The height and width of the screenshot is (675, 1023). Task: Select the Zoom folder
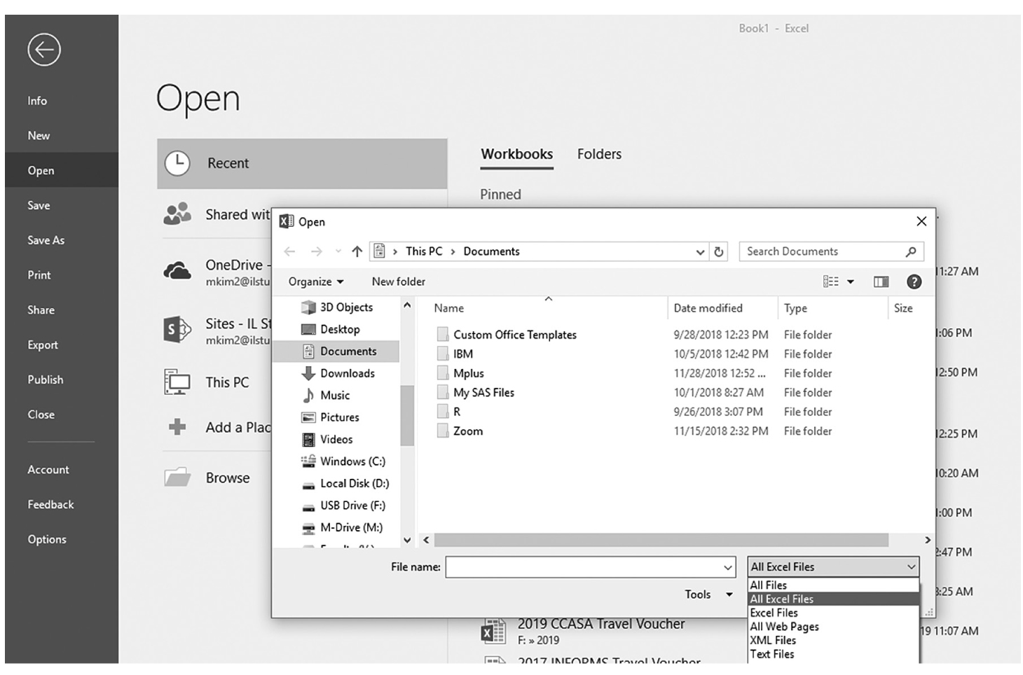[x=467, y=431]
